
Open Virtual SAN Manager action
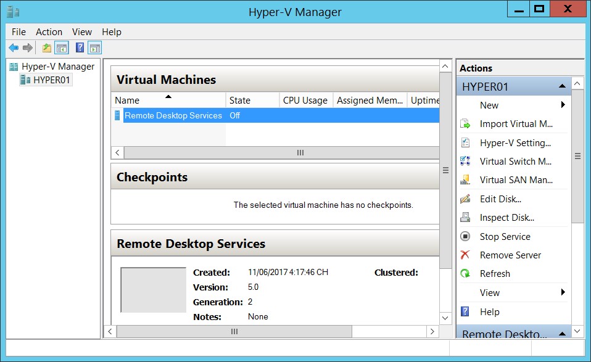pos(516,180)
